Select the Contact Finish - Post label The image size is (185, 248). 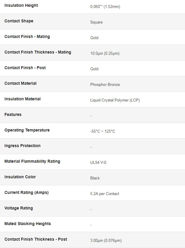[25, 68]
